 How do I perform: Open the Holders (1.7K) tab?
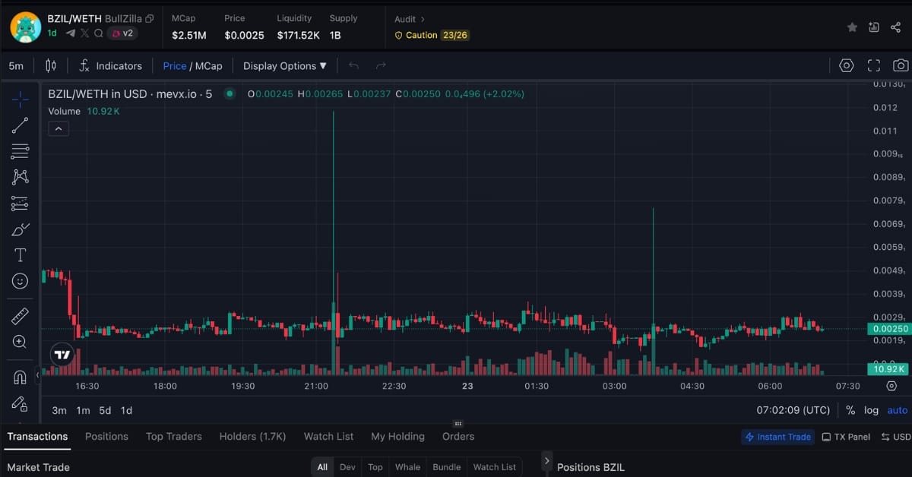[252, 436]
